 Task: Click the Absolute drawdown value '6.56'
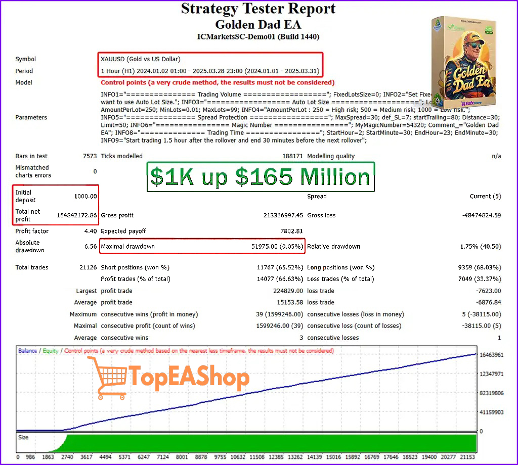[91, 247]
